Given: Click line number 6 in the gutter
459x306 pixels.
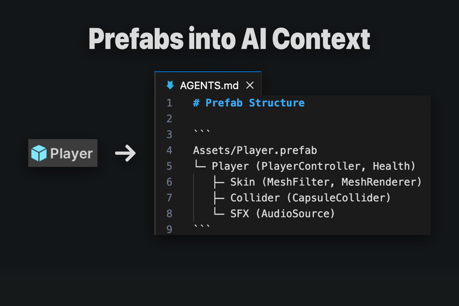Looking at the screenshot, I should tap(169, 182).
